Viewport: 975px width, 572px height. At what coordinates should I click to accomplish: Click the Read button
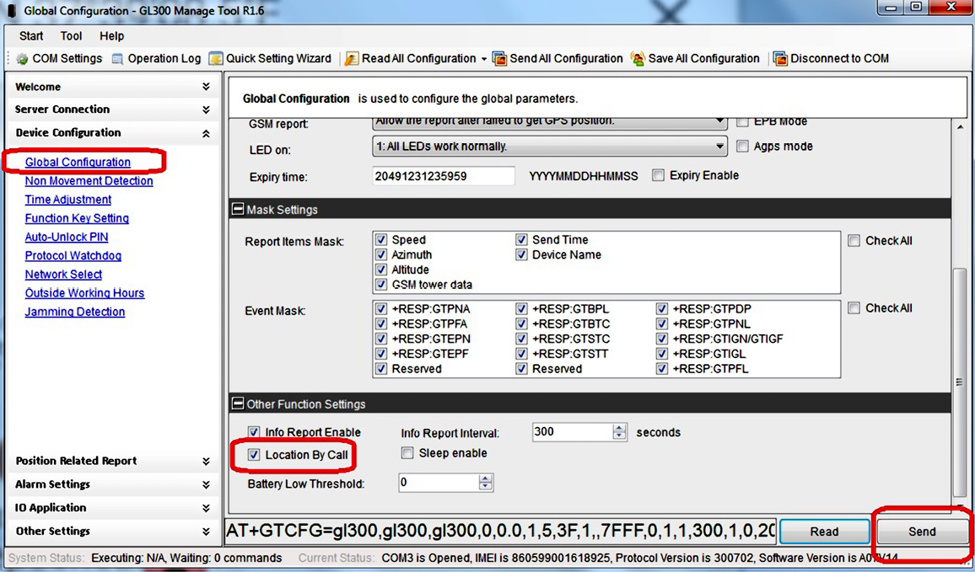tap(825, 532)
